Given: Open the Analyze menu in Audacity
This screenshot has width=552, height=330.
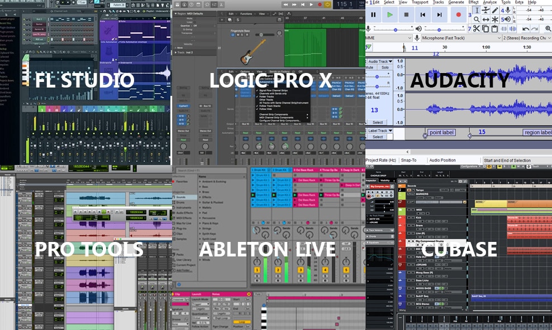Looking at the screenshot, I should coord(489,2).
